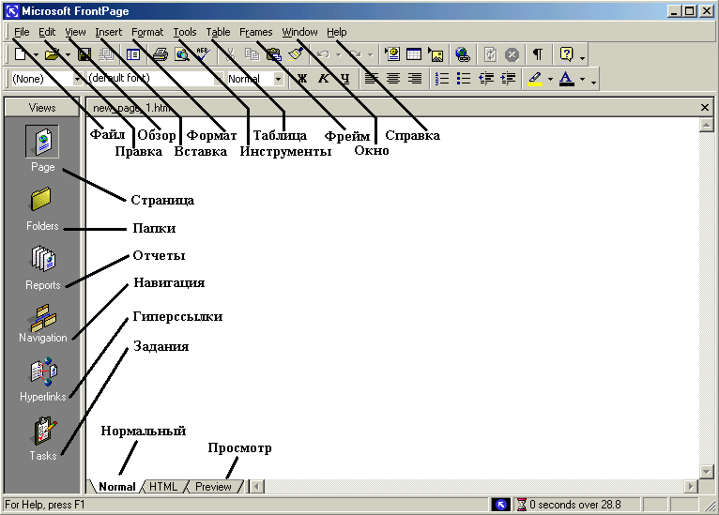The height and width of the screenshot is (515, 719).
Task: Switch to Page view in Views bar
Action: pos(42,149)
